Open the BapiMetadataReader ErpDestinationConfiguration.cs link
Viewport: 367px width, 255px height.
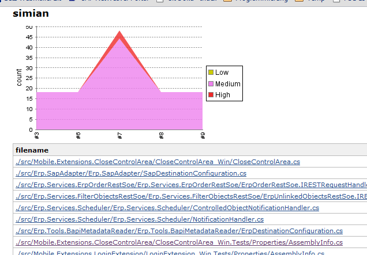click(179, 231)
